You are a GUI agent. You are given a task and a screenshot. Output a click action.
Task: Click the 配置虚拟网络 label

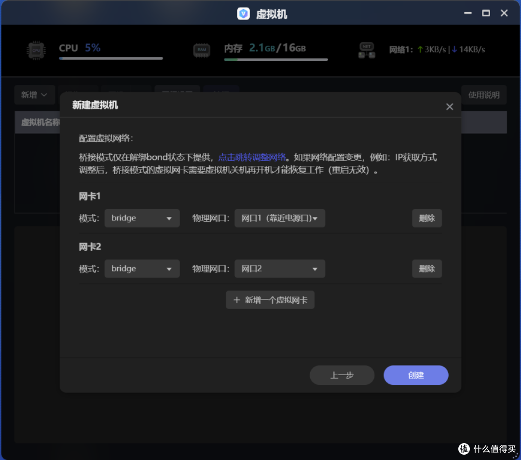pyautogui.click(x=106, y=138)
